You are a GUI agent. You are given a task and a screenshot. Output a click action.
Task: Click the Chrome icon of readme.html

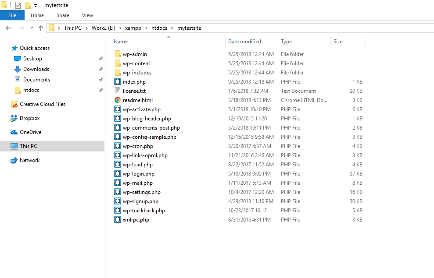(x=118, y=100)
